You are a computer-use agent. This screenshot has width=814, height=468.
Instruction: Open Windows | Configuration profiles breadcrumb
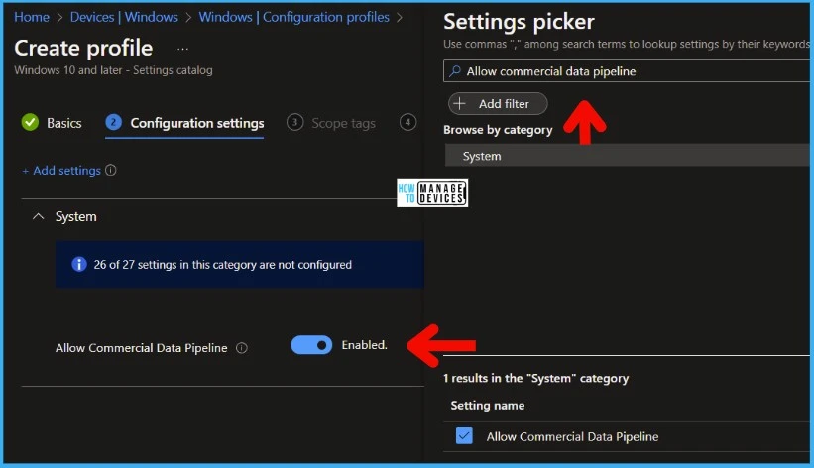tap(293, 17)
